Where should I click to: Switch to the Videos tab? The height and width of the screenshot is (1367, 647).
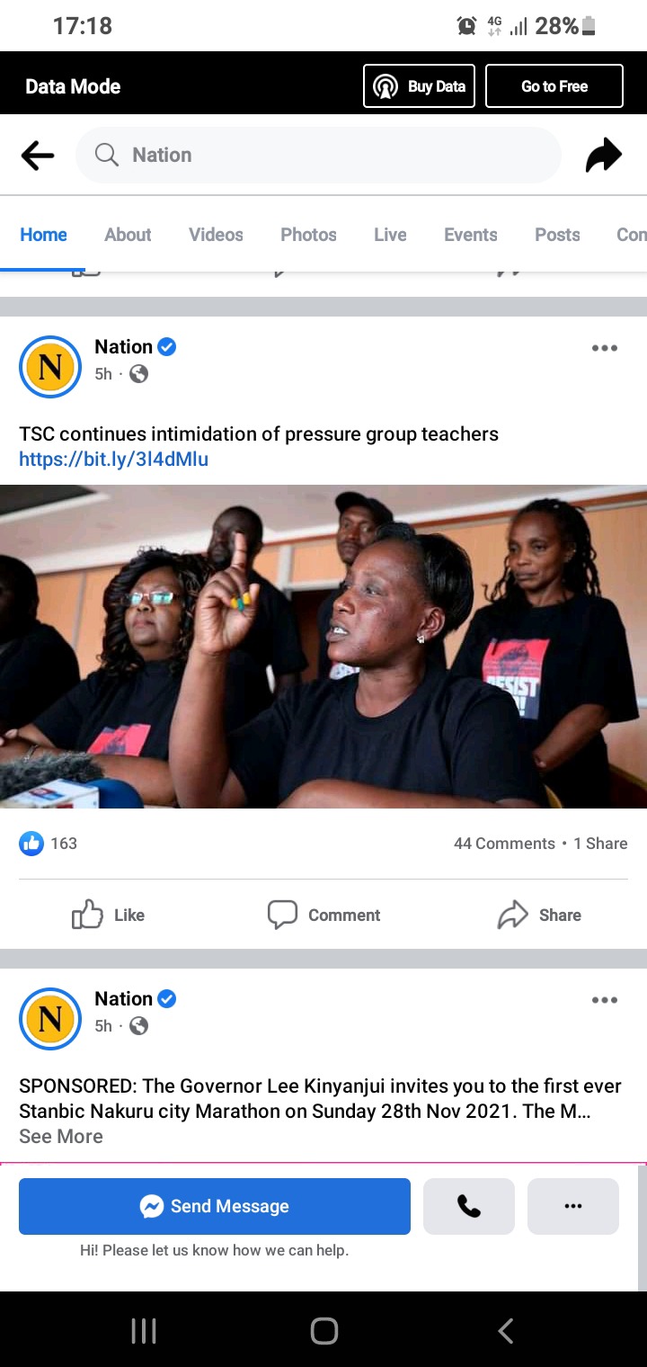point(216,235)
